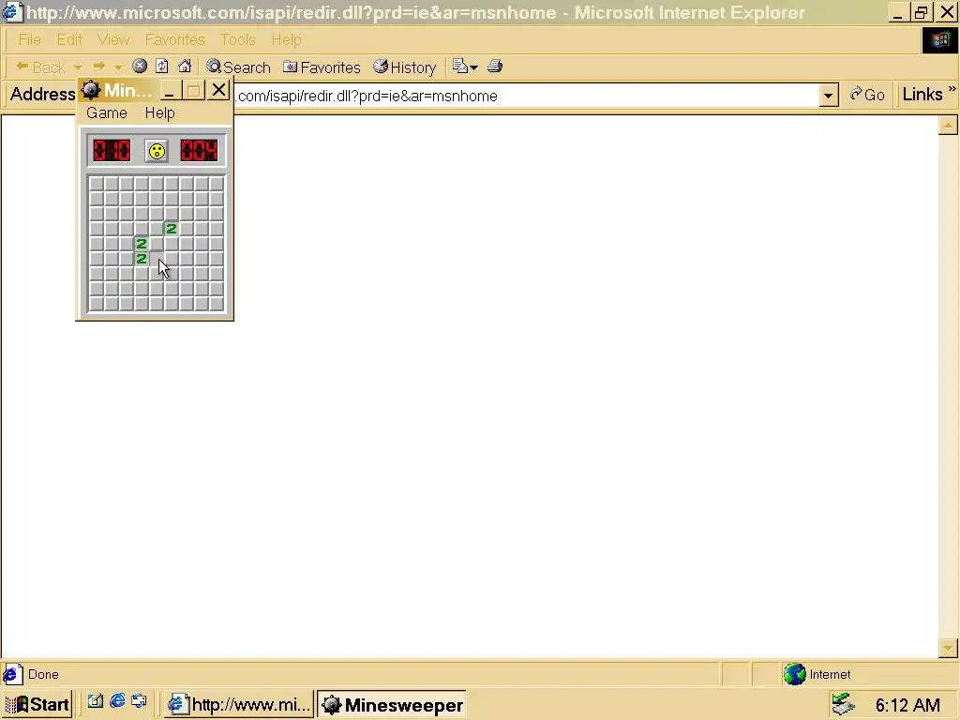Click inside the IE address URL field

click(x=525, y=97)
